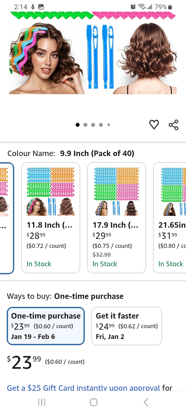Choose the Get it faster option
Image resolution: width=186 pixels, height=414 pixels.
(127, 326)
